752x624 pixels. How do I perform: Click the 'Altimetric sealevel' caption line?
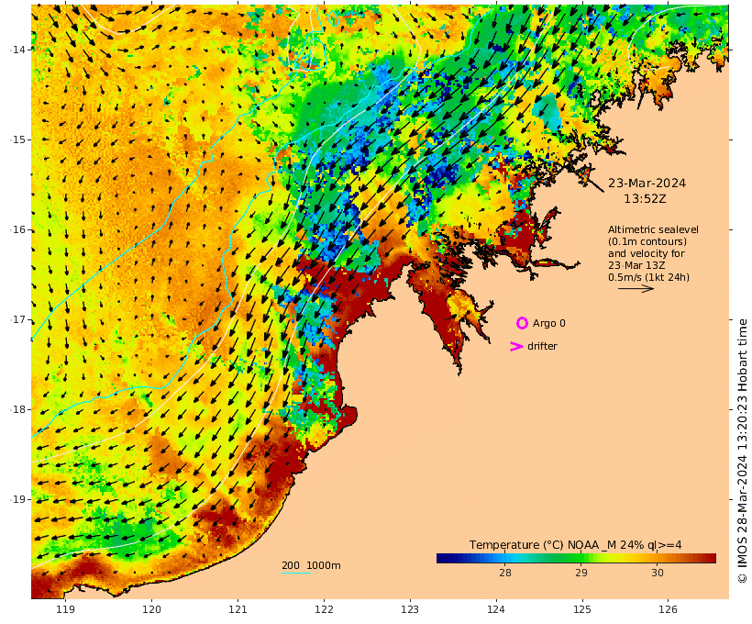click(x=653, y=229)
